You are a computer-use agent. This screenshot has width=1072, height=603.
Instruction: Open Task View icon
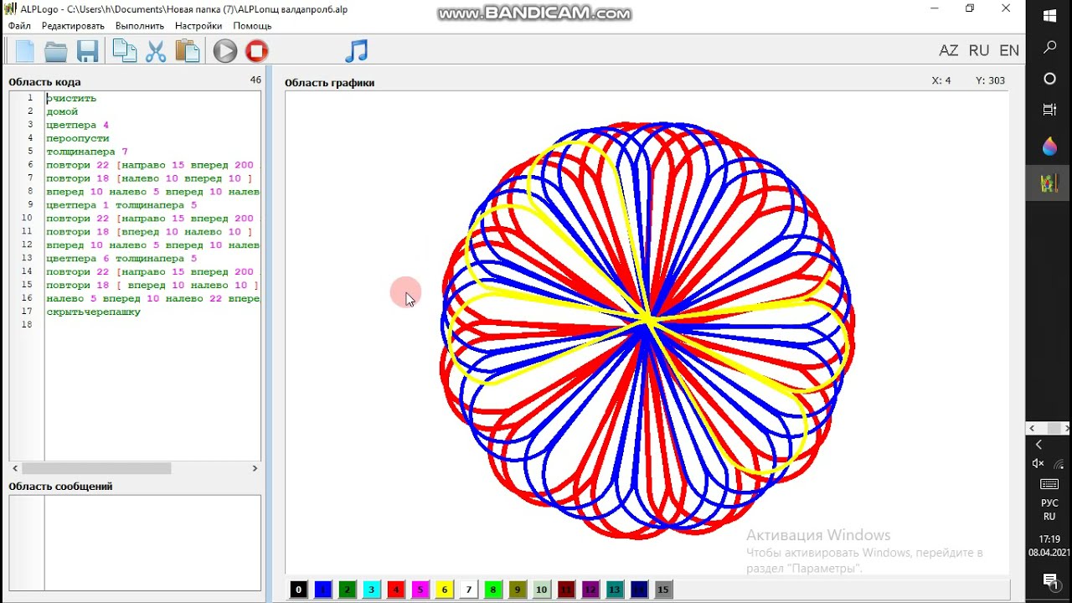[x=1049, y=110]
